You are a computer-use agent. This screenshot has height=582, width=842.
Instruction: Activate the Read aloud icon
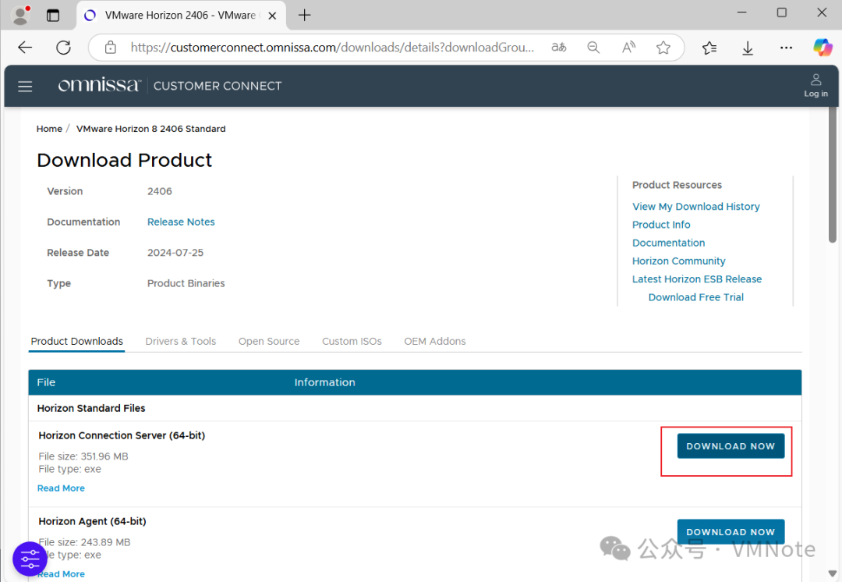pos(628,48)
